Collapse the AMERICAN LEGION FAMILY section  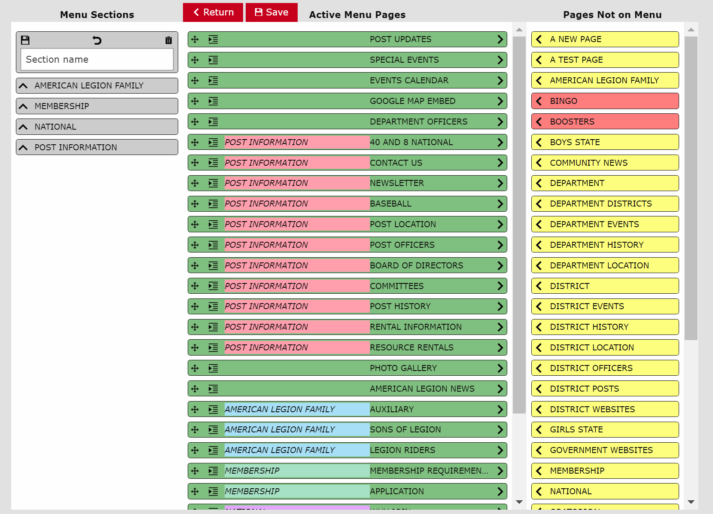(x=23, y=86)
